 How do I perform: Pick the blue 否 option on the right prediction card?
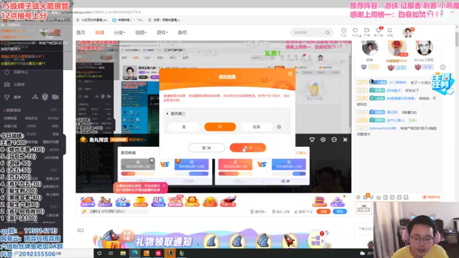(x=289, y=165)
